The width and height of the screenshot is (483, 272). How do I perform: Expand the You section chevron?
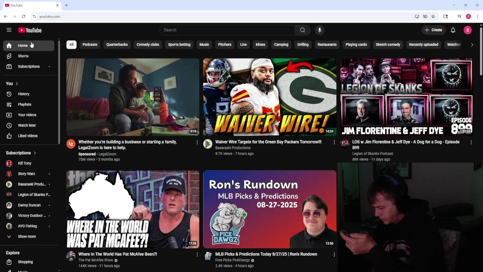pos(17,83)
